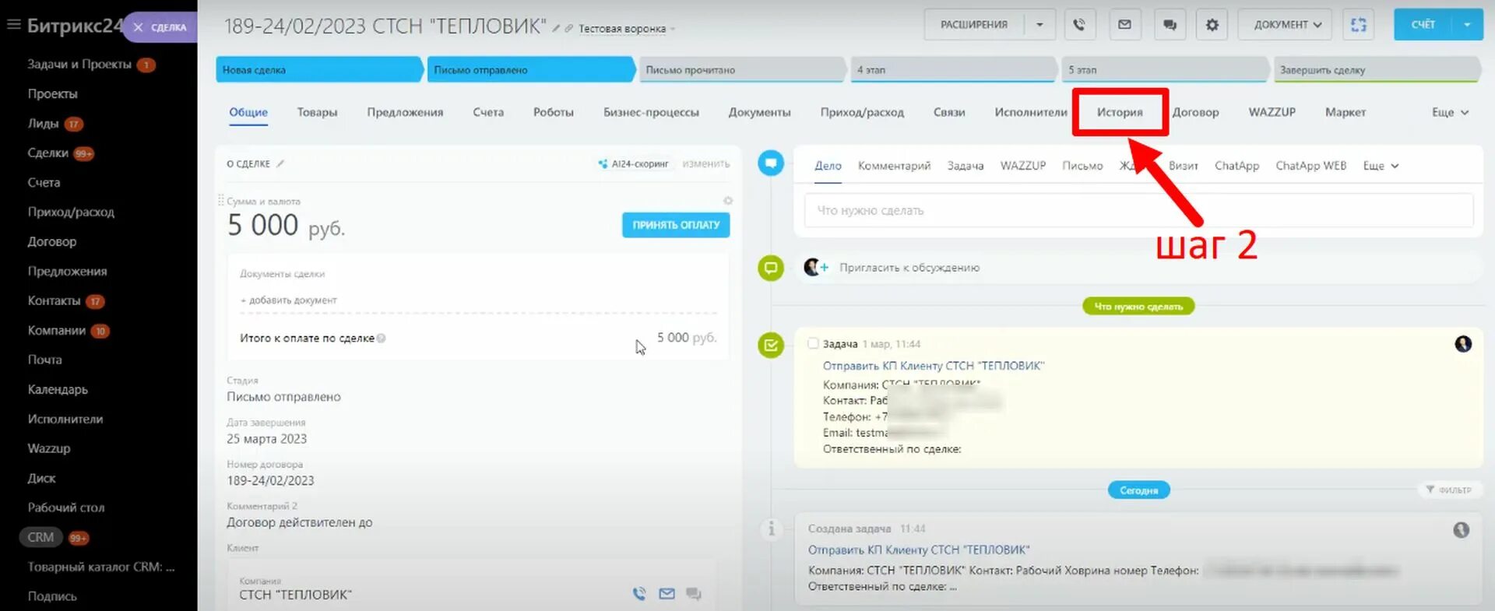
Task: Open Сделки in left sidebar
Action: [x=47, y=153]
